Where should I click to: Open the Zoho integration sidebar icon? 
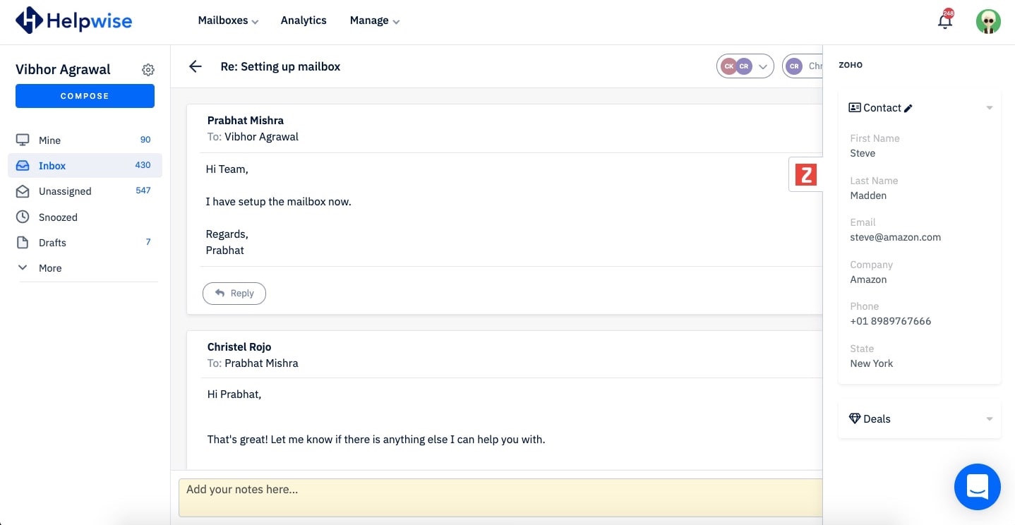[x=805, y=174]
